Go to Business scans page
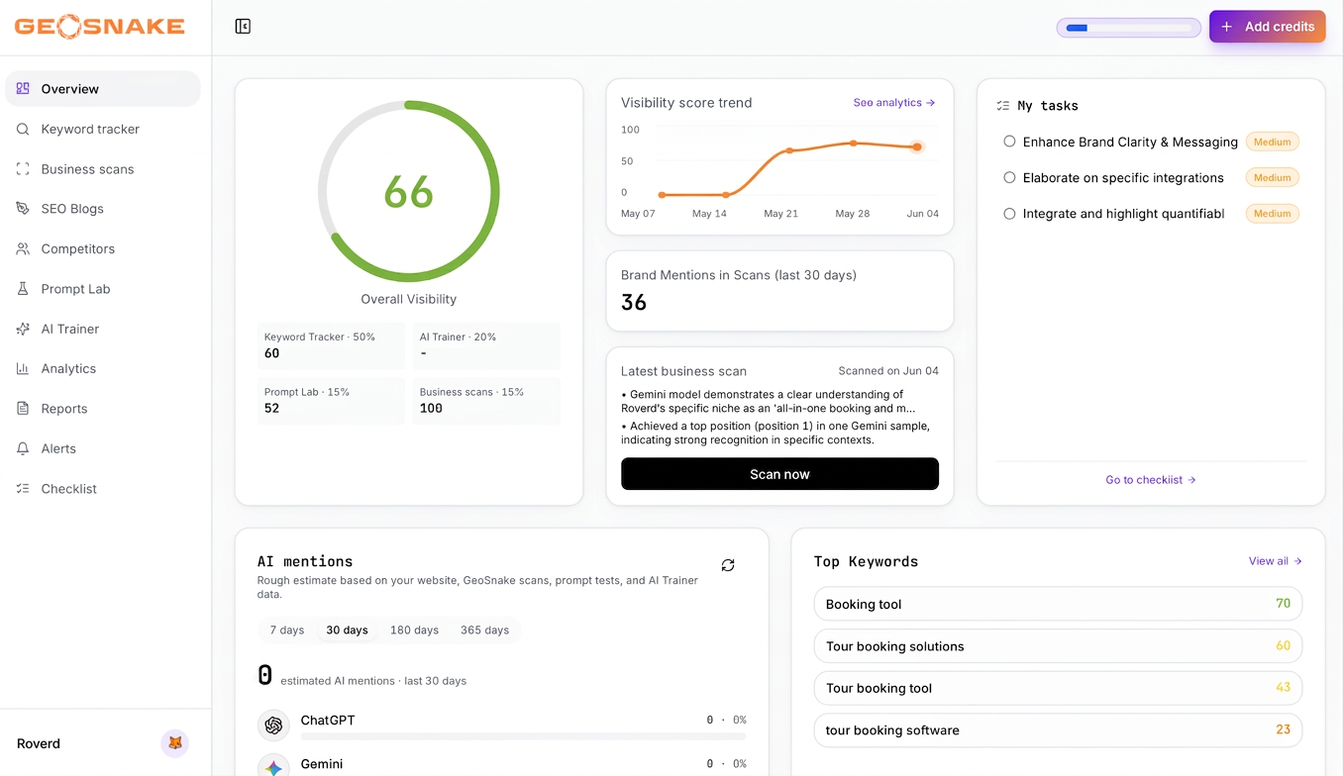The image size is (1343, 776). click(x=103, y=168)
